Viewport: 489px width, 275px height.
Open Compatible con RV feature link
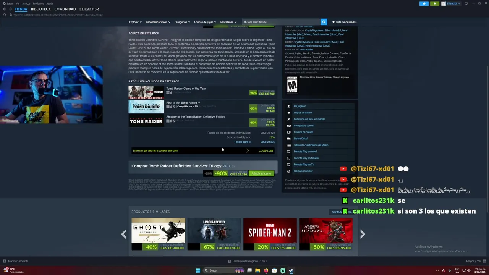[304, 126]
